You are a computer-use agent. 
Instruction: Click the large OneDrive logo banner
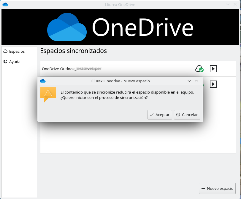[120, 27]
